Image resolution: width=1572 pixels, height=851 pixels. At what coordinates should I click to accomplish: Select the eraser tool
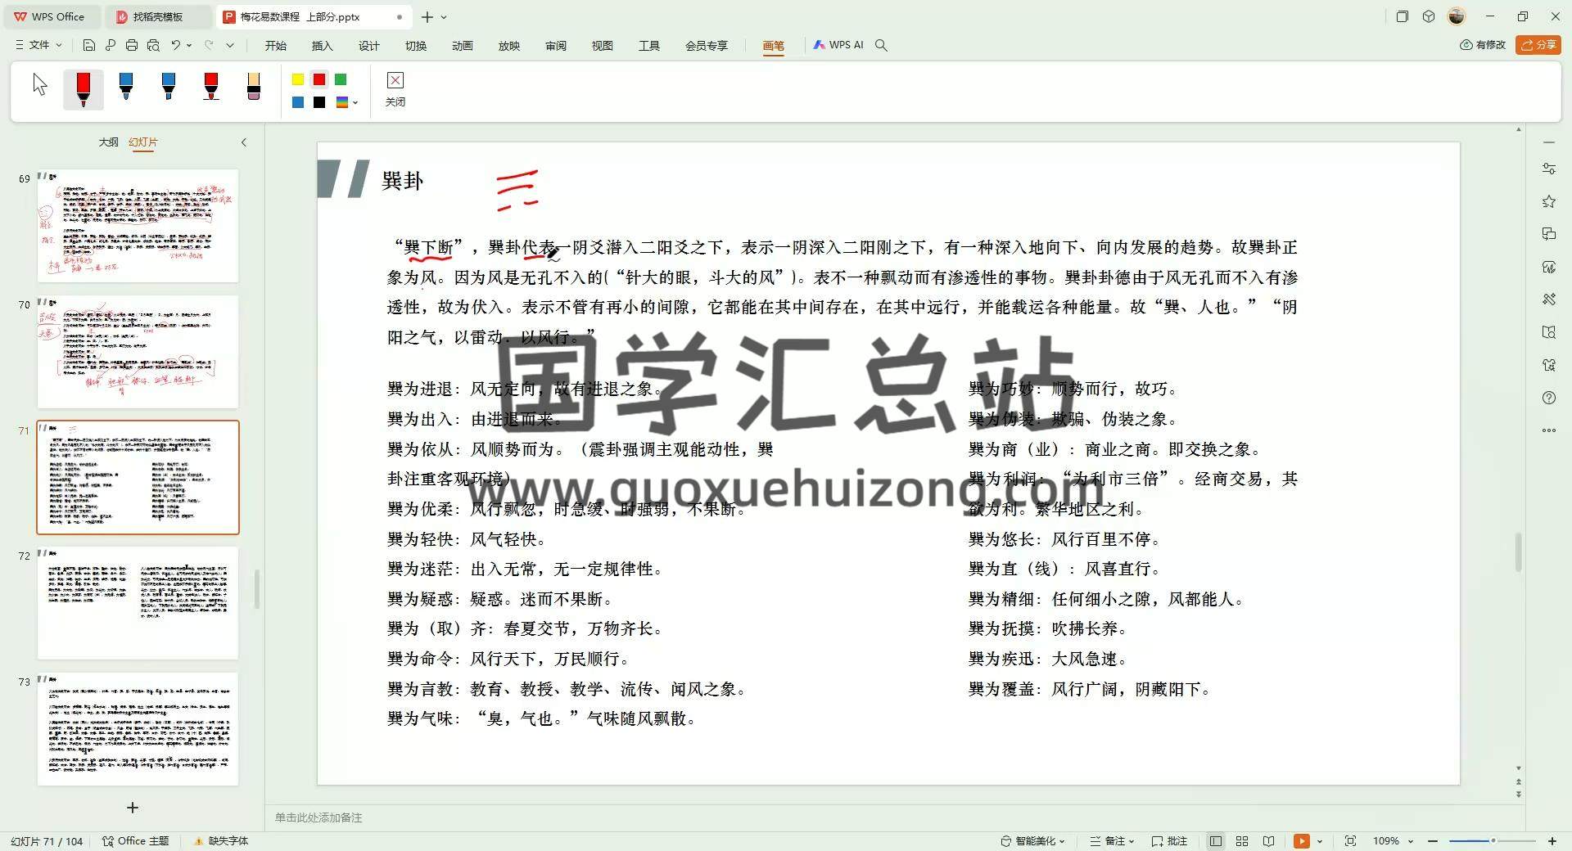[253, 86]
